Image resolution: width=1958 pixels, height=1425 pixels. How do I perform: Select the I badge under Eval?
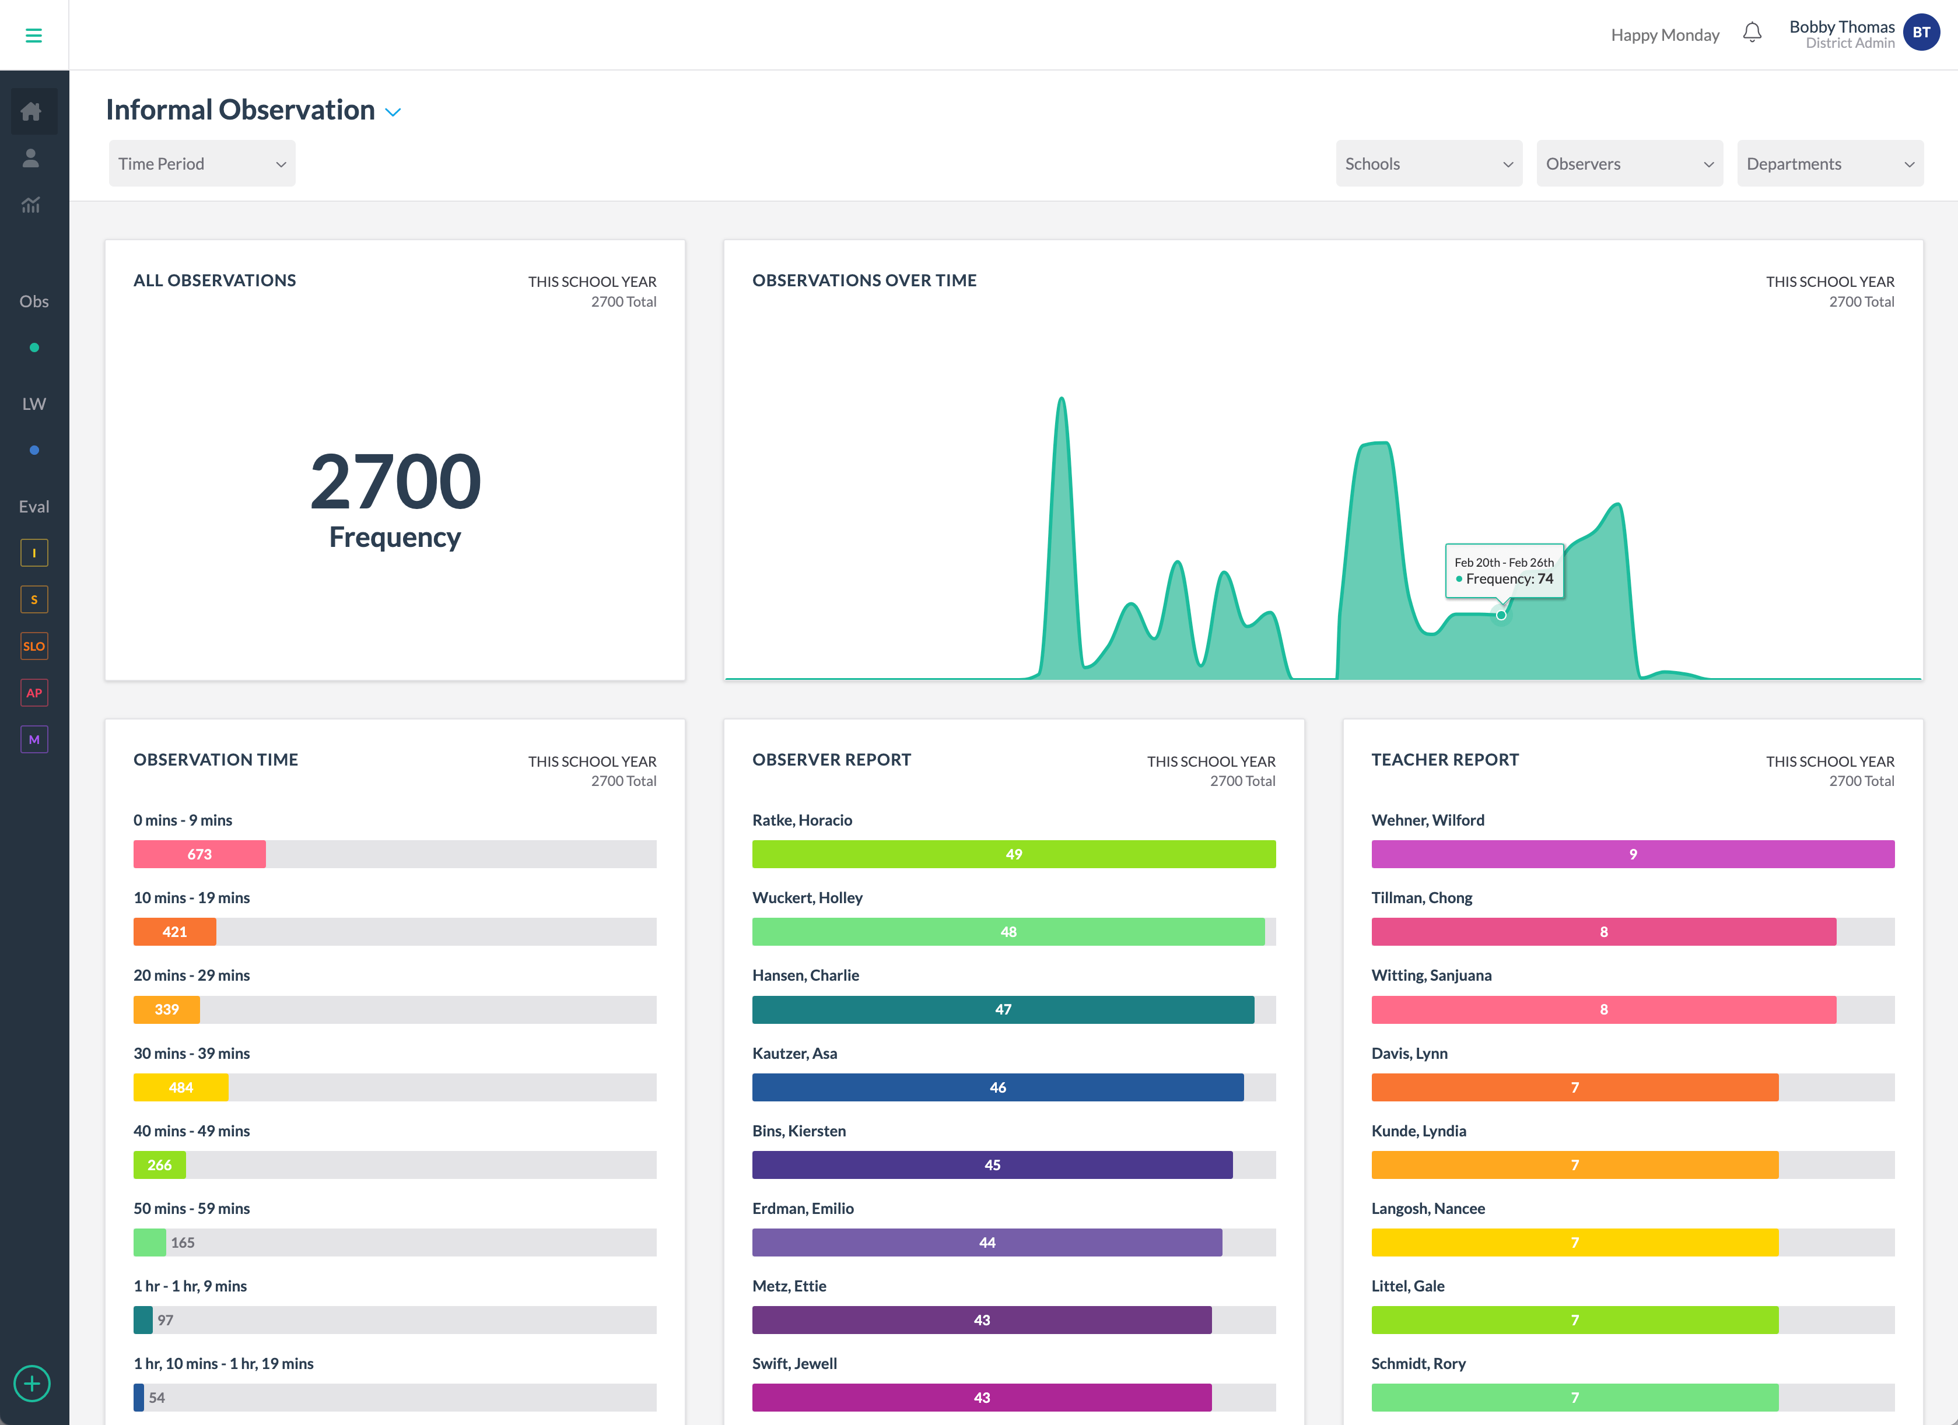tap(34, 552)
